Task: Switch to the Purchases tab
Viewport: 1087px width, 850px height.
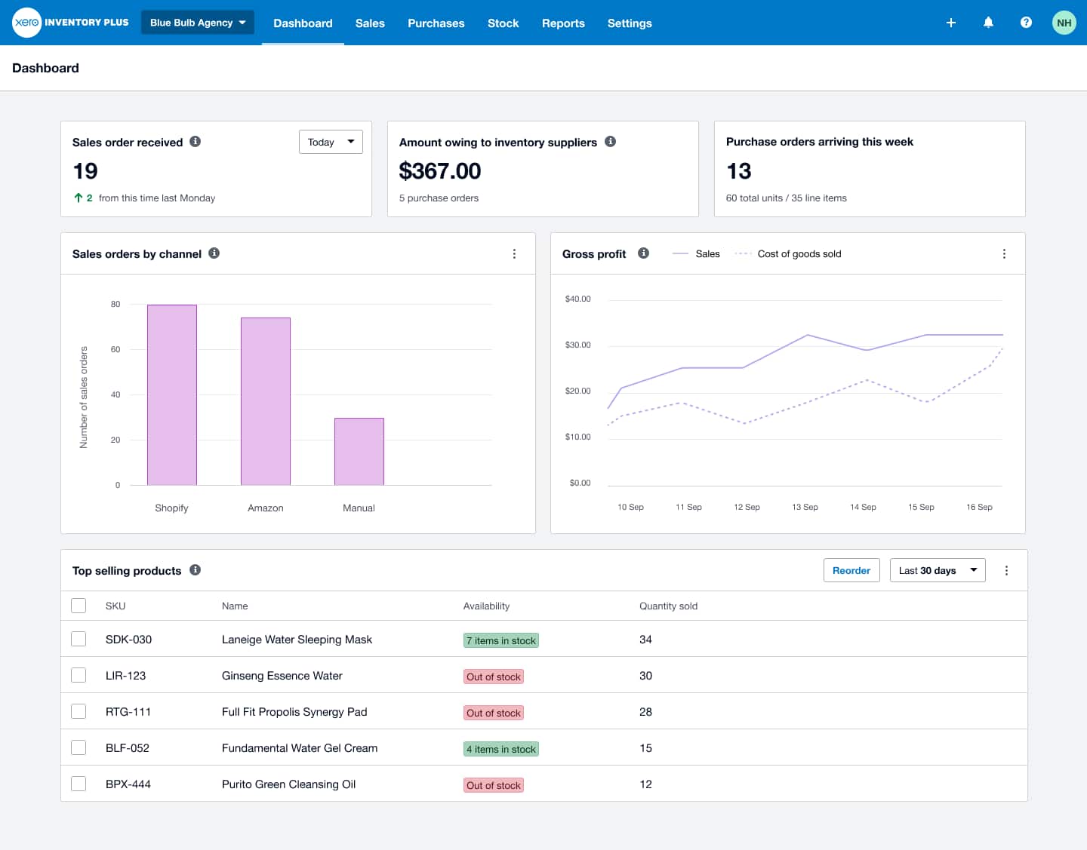Action: pyautogui.click(x=436, y=23)
